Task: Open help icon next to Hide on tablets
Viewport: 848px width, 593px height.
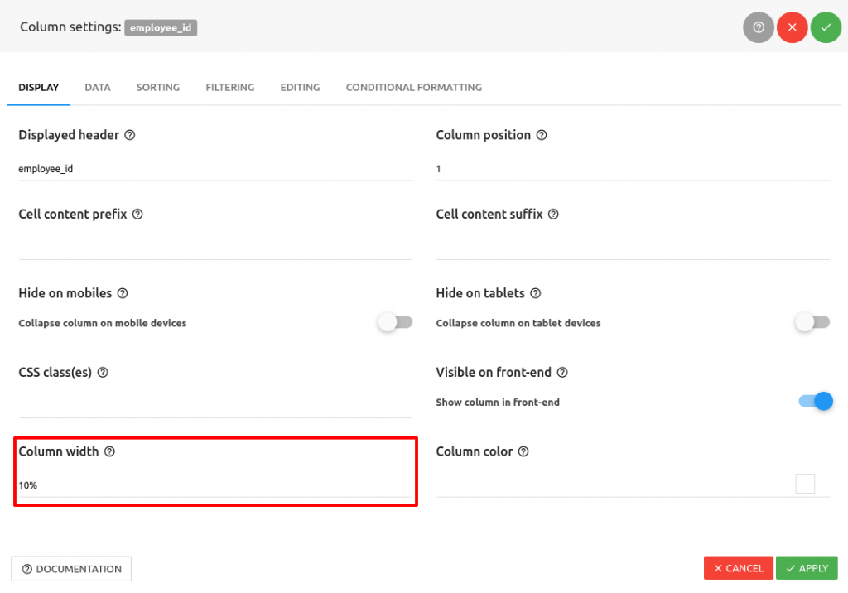Action: point(536,293)
